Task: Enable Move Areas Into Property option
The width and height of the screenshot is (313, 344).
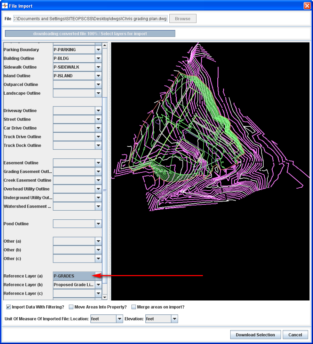Action: coord(71,307)
